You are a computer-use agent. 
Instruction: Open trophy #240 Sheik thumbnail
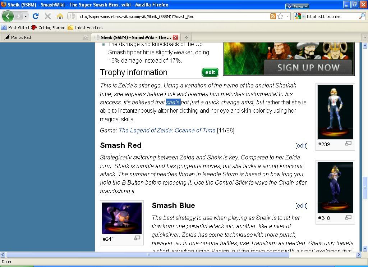(335, 187)
